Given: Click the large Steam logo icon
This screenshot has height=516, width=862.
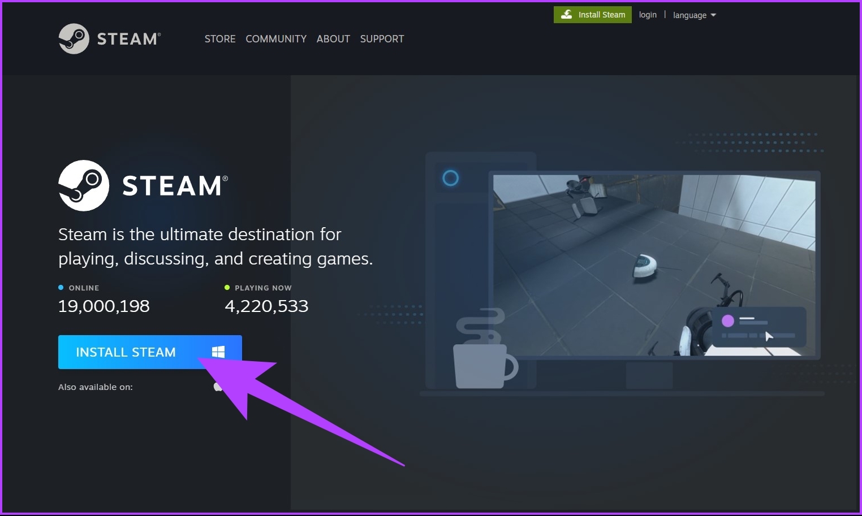Looking at the screenshot, I should [84, 185].
